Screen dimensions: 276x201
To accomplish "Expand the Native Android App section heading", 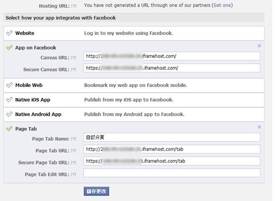I will point(38,115).
